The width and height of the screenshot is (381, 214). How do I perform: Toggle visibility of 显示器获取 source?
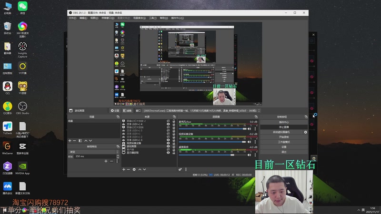point(168,153)
